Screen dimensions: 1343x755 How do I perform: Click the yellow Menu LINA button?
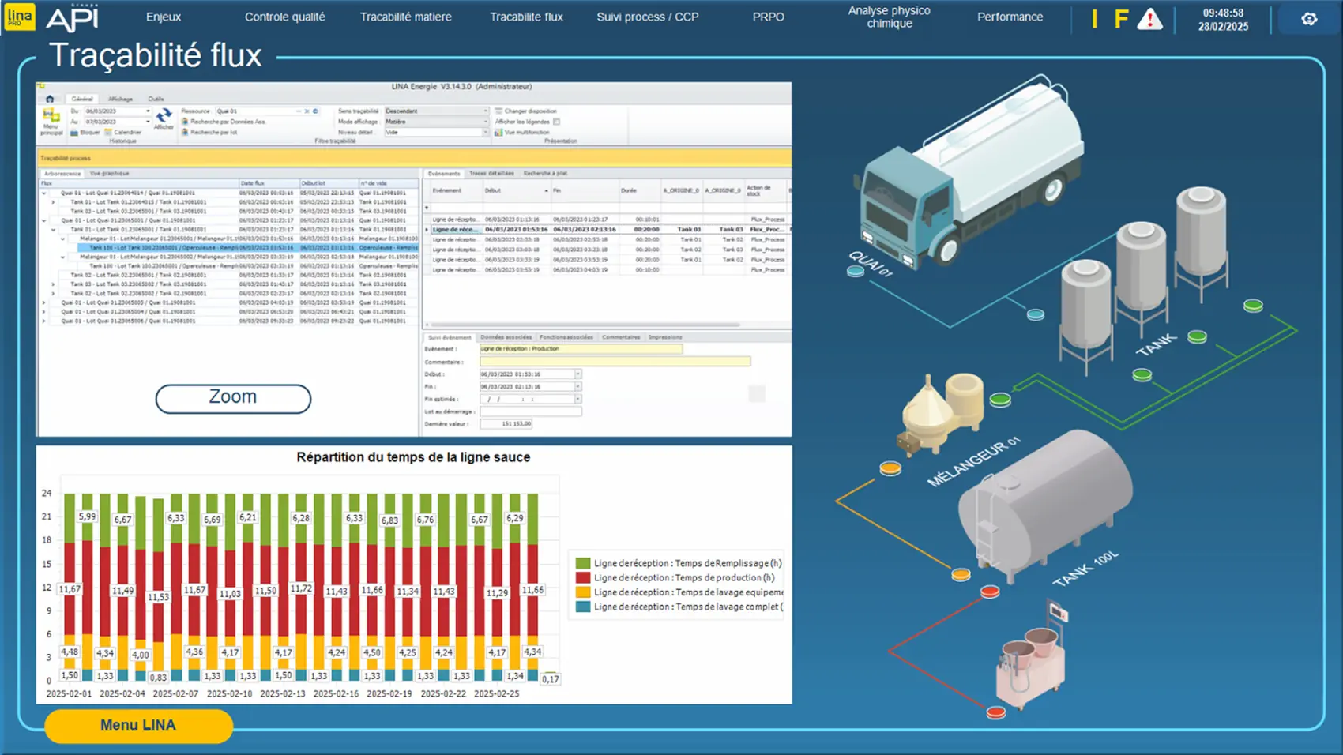tap(138, 725)
